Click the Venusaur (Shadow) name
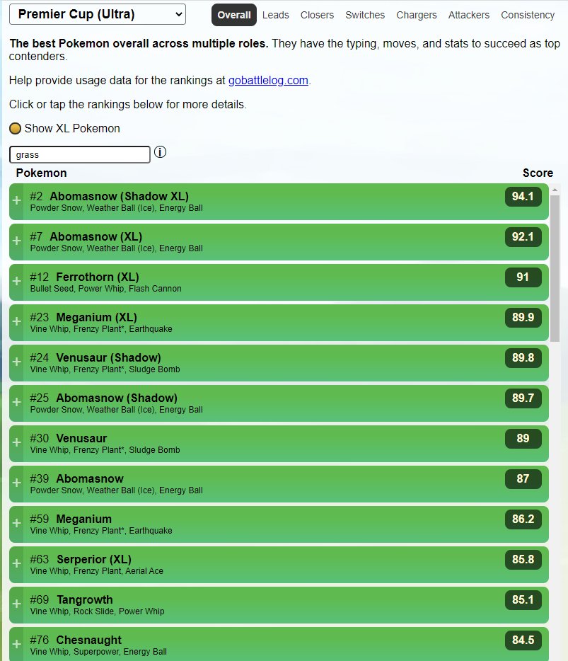Viewport: 568px width, 661px height. [x=109, y=358]
